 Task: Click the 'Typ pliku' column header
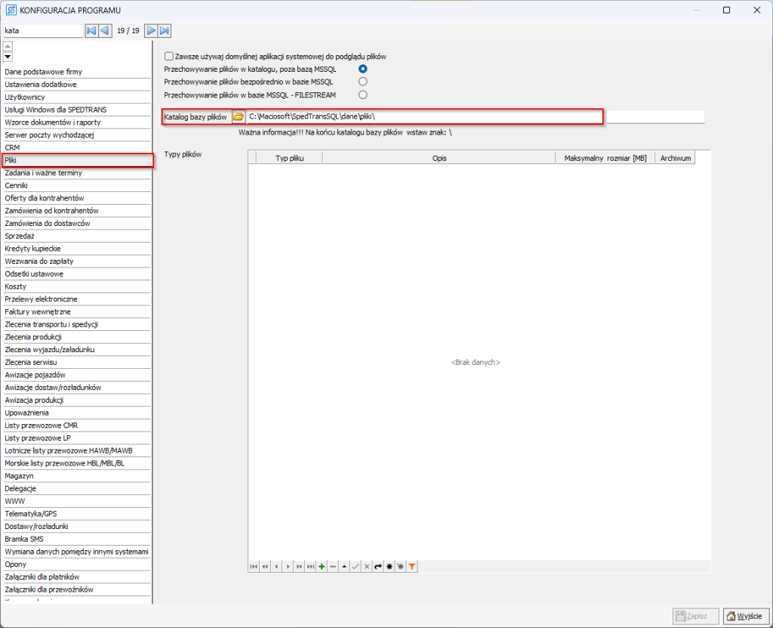[289, 158]
